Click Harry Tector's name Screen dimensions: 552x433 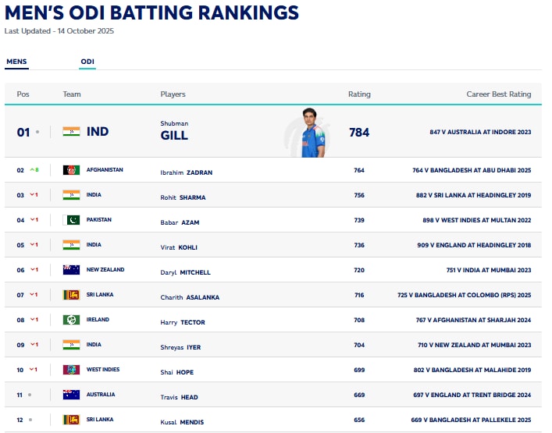182,322
